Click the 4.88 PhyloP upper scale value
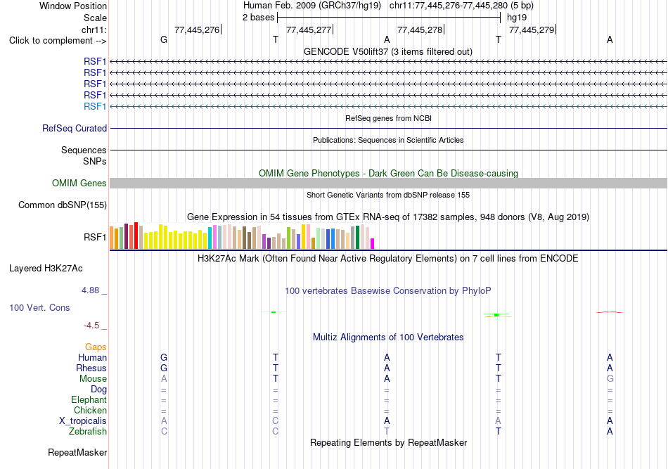 tap(90, 290)
